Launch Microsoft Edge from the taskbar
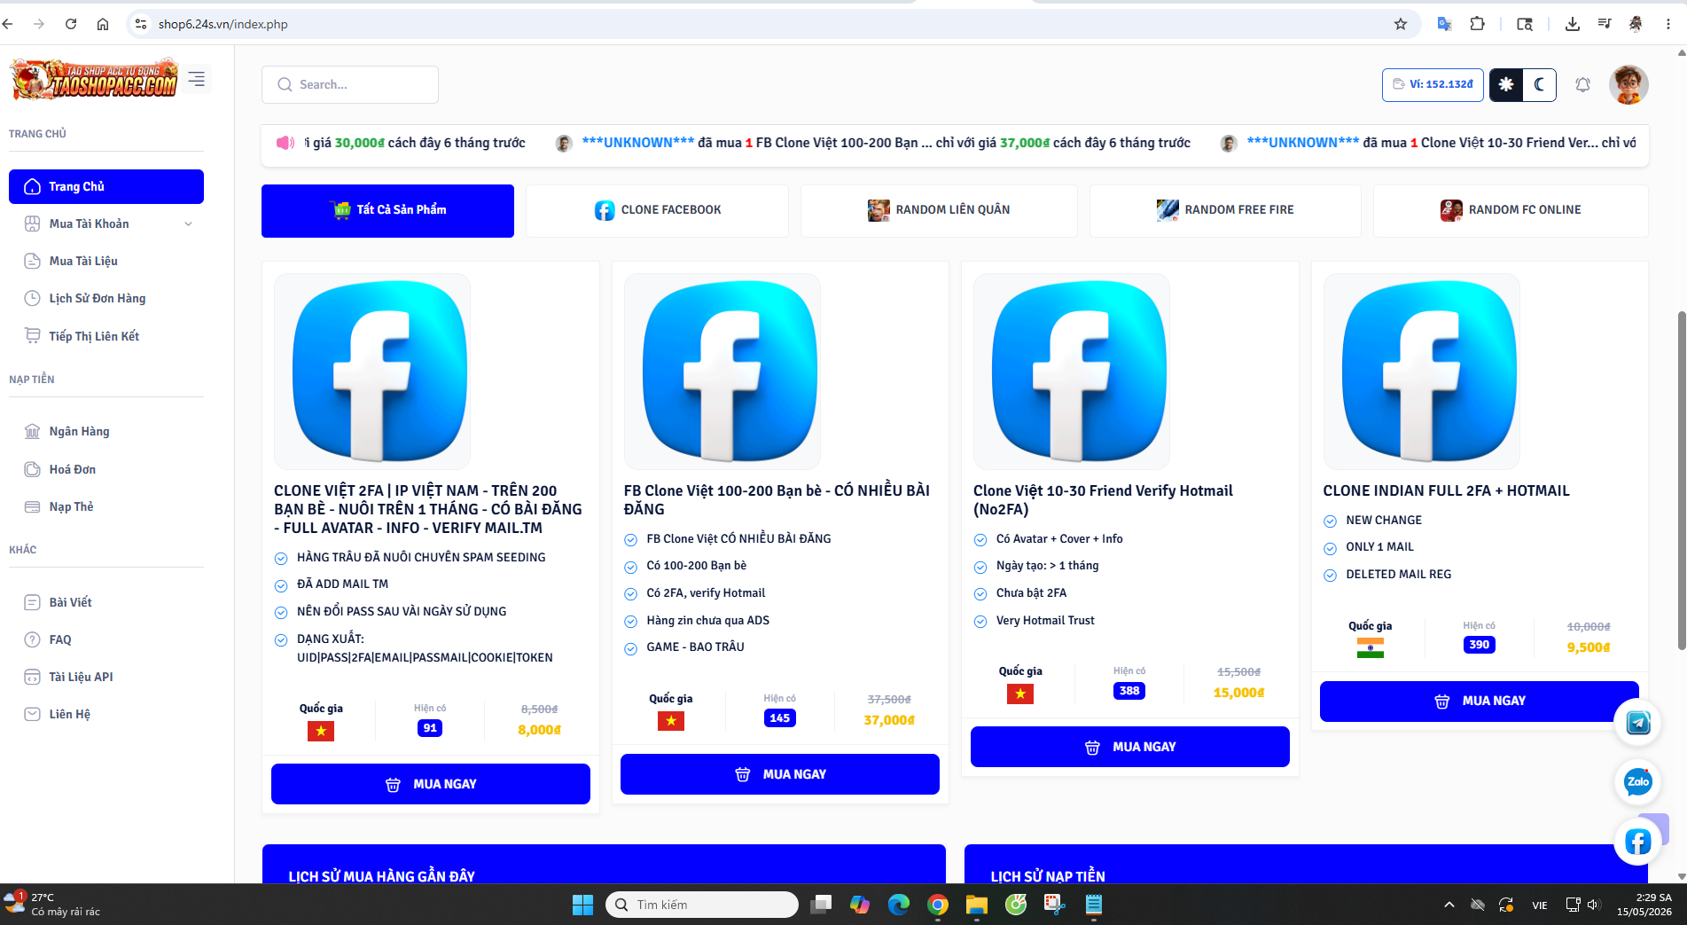This screenshot has height=925, width=1687. pyautogui.click(x=899, y=905)
